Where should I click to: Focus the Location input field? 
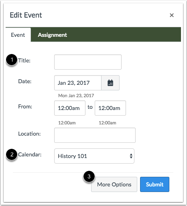(x=95, y=135)
